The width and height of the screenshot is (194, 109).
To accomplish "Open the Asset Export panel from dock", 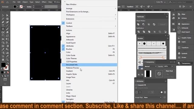I will [x=184, y=32].
